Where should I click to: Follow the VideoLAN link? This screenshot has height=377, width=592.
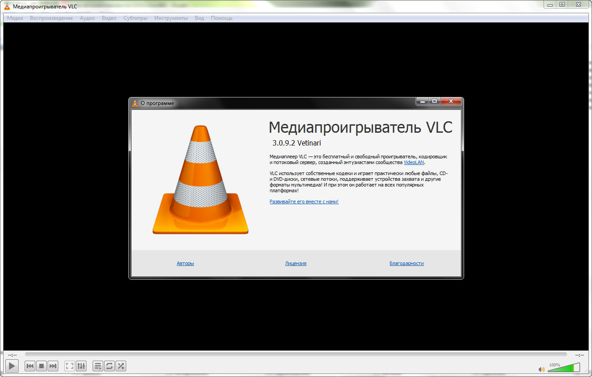coord(414,162)
